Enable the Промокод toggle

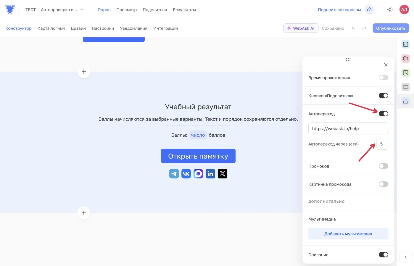(x=384, y=166)
